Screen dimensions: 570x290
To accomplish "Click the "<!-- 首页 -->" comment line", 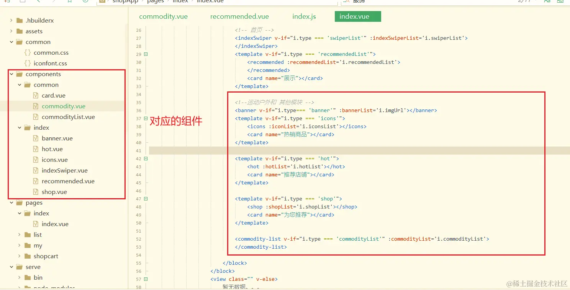I will (x=254, y=30).
